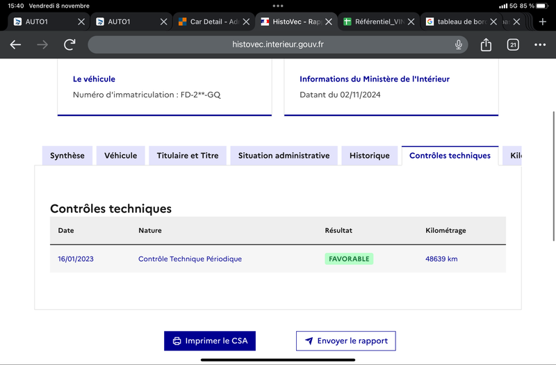
Task: Go to Situation administrative tab
Action: click(x=284, y=155)
